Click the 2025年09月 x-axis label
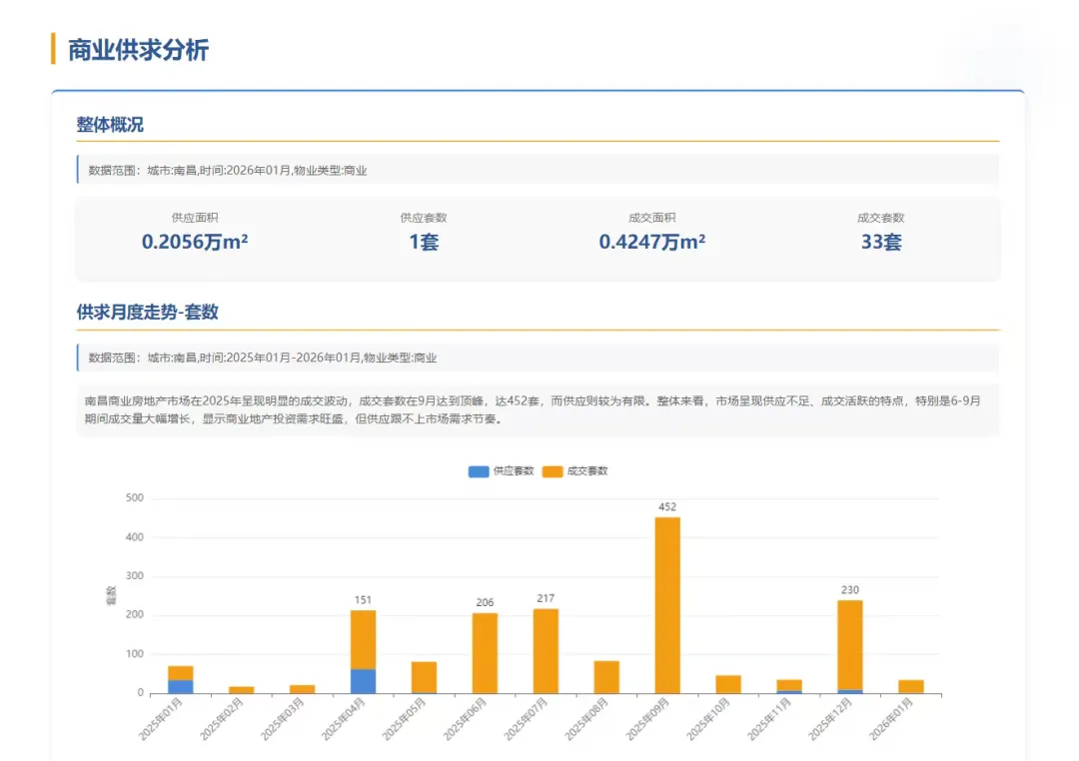 click(647, 719)
